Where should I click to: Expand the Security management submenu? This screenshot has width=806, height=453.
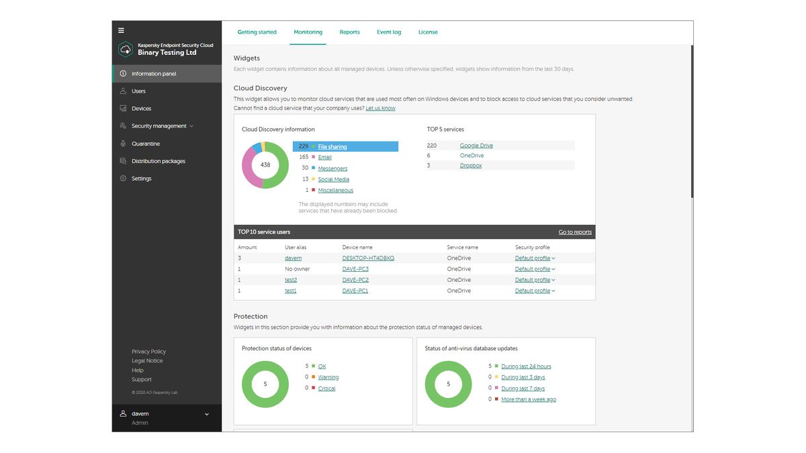coord(159,125)
